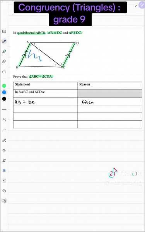
Task: Open the shapes tool icon
Action: point(4,191)
